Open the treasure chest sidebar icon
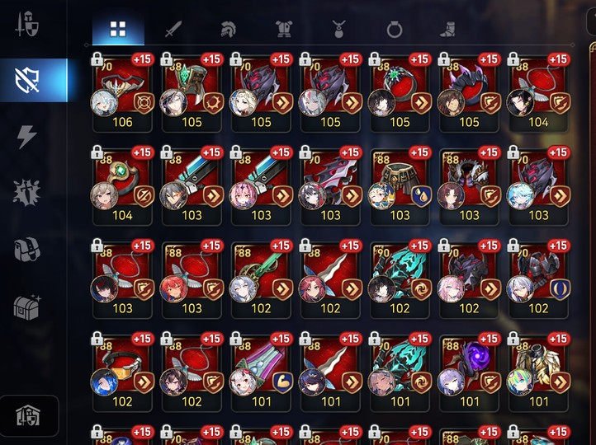 pos(27,307)
